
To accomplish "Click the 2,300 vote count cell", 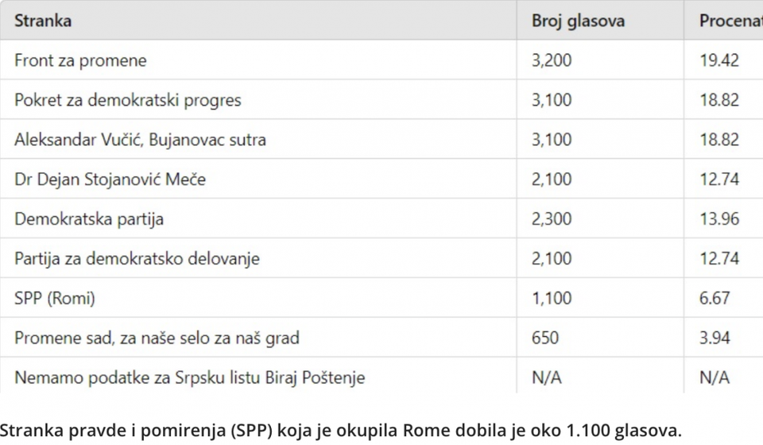I will coord(552,219).
